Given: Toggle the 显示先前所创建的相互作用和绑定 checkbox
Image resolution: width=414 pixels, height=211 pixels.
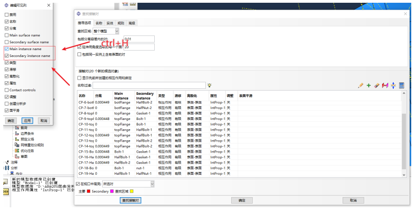Looking at the screenshot, I should pos(79,78).
